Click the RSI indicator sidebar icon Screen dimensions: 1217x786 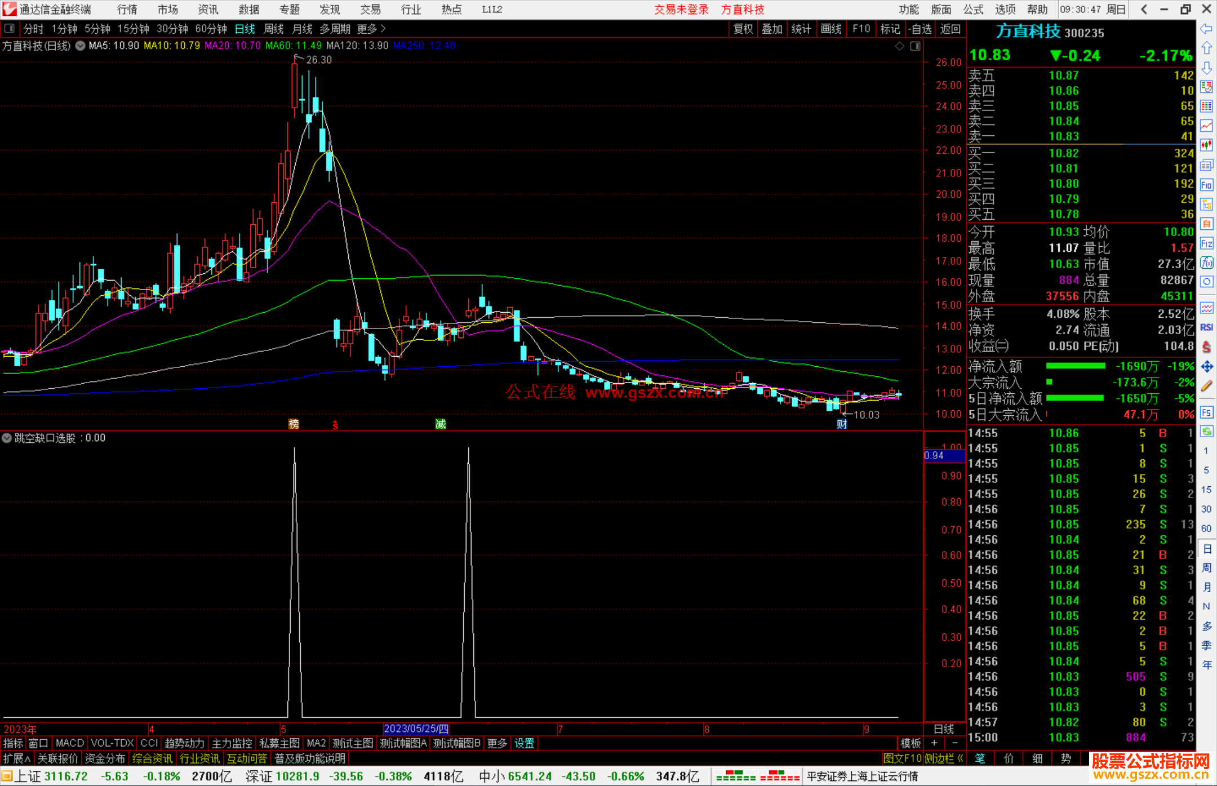click(1206, 327)
